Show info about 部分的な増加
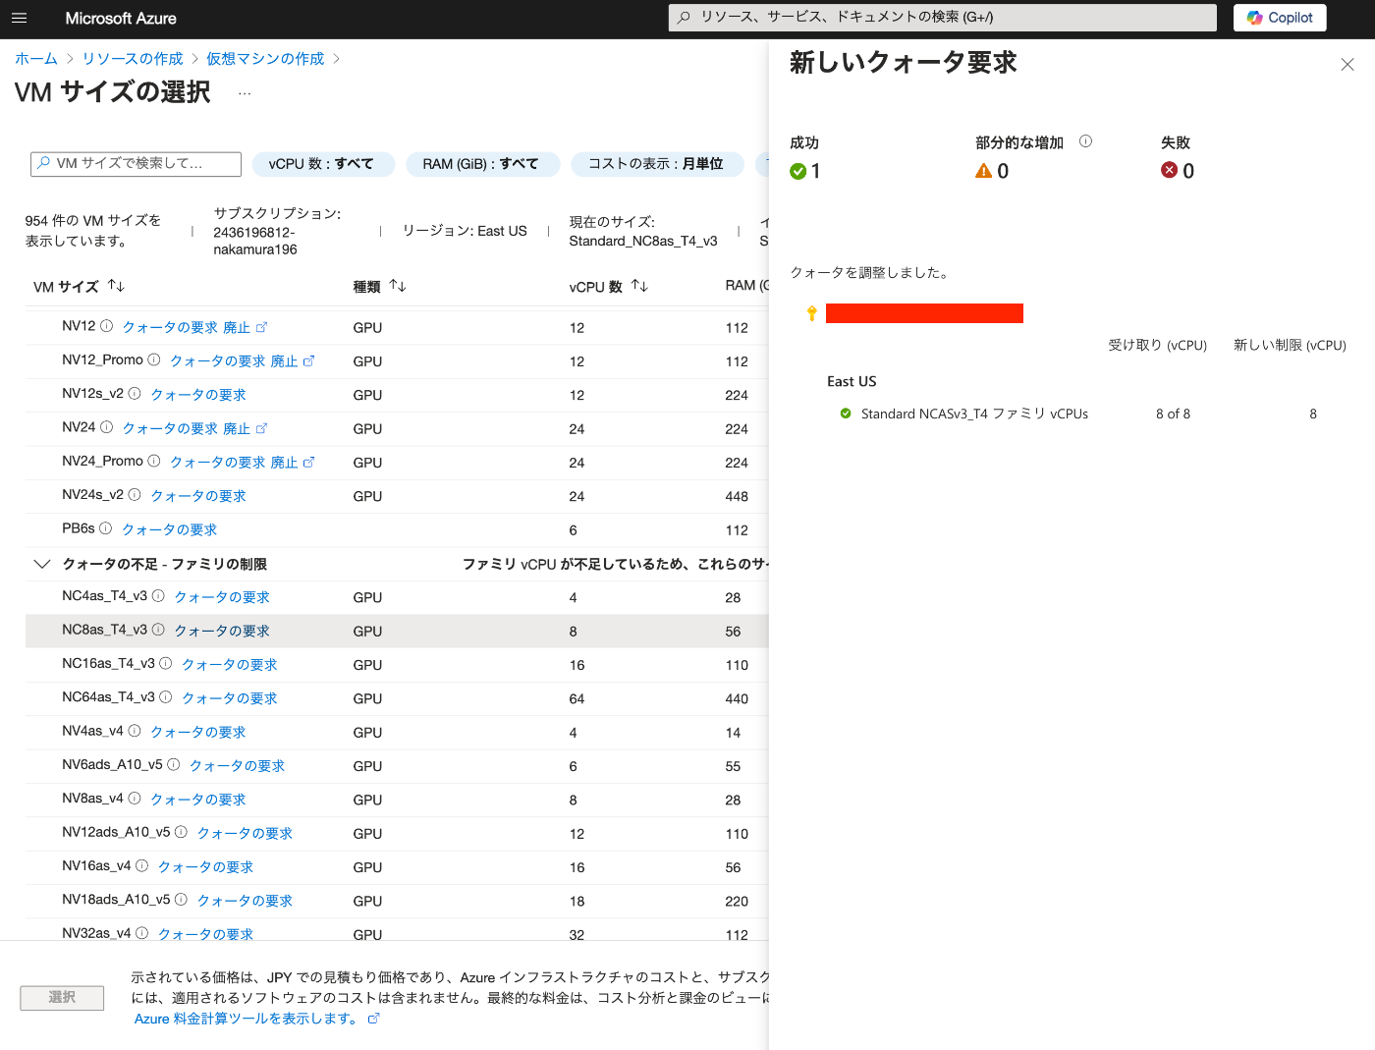The height and width of the screenshot is (1050, 1375). click(x=1085, y=141)
